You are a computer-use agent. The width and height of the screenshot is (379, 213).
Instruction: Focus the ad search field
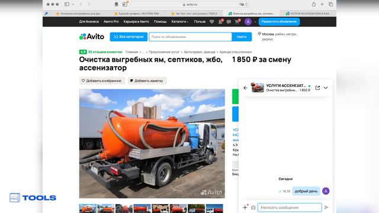click(x=191, y=37)
